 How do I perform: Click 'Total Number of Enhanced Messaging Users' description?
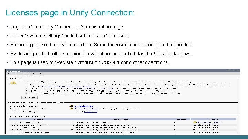pos(103,132)
